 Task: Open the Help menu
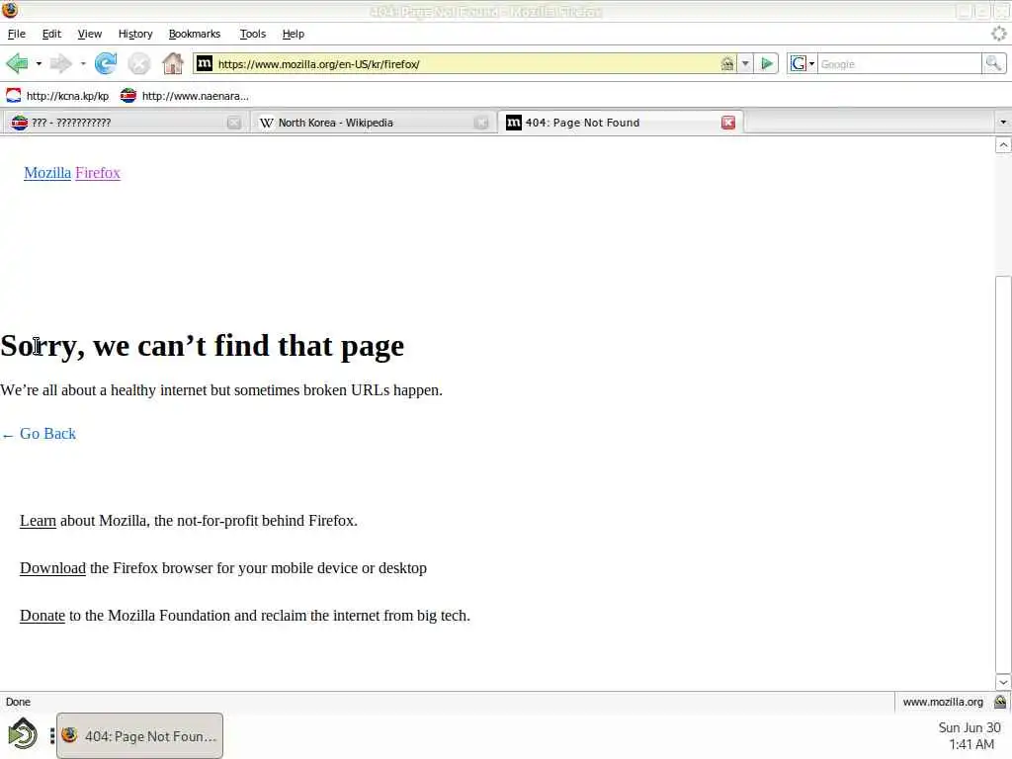coord(293,34)
